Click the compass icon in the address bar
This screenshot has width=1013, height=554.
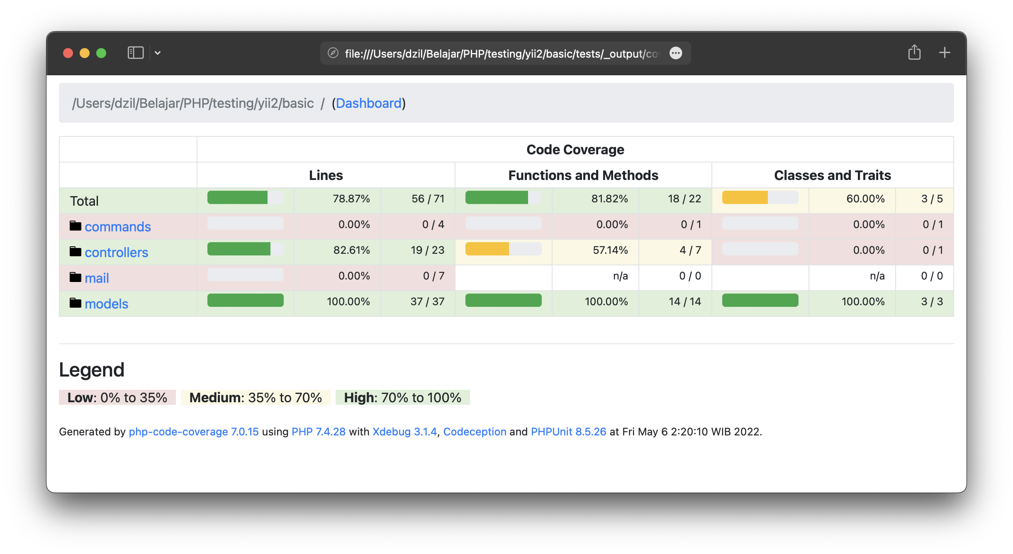coord(333,53)
